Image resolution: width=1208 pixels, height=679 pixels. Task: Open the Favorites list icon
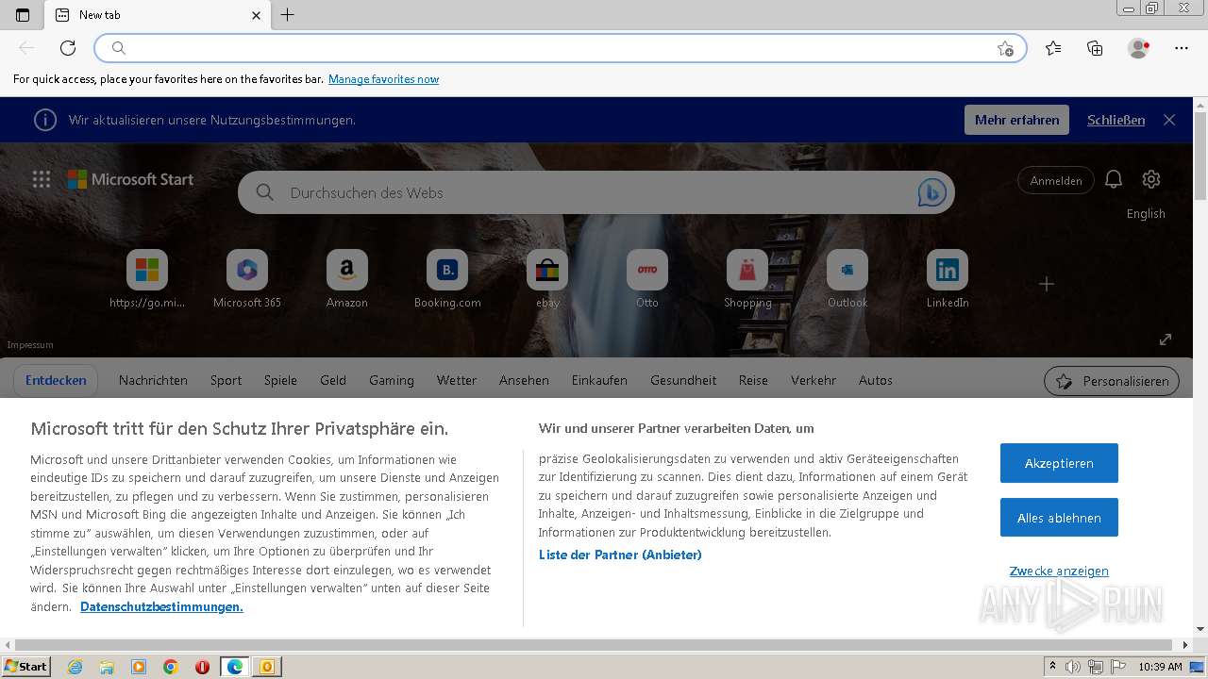pos(1053,48)
